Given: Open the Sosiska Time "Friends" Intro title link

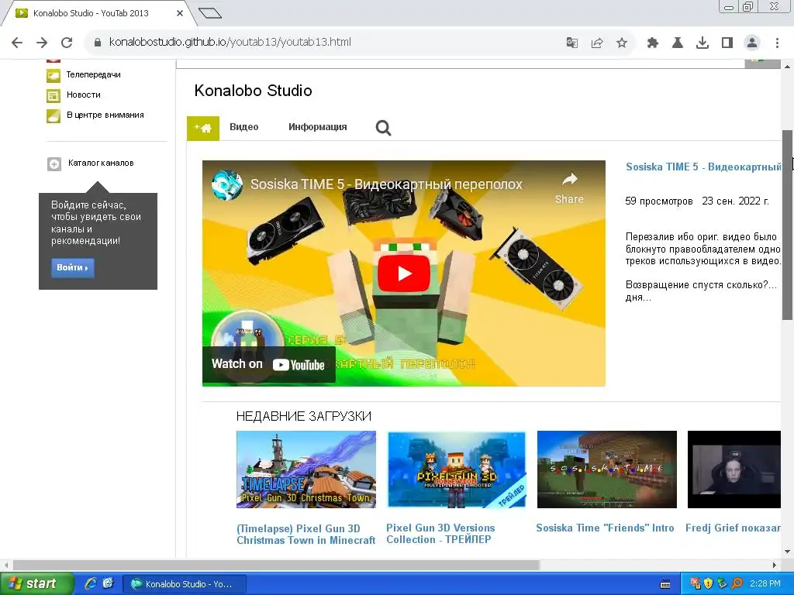Looking at the screenshot, I should click(605, 528).
